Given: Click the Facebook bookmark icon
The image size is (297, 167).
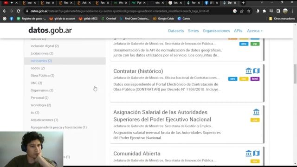Looking at the screenshot, I should tap(12, 19).
